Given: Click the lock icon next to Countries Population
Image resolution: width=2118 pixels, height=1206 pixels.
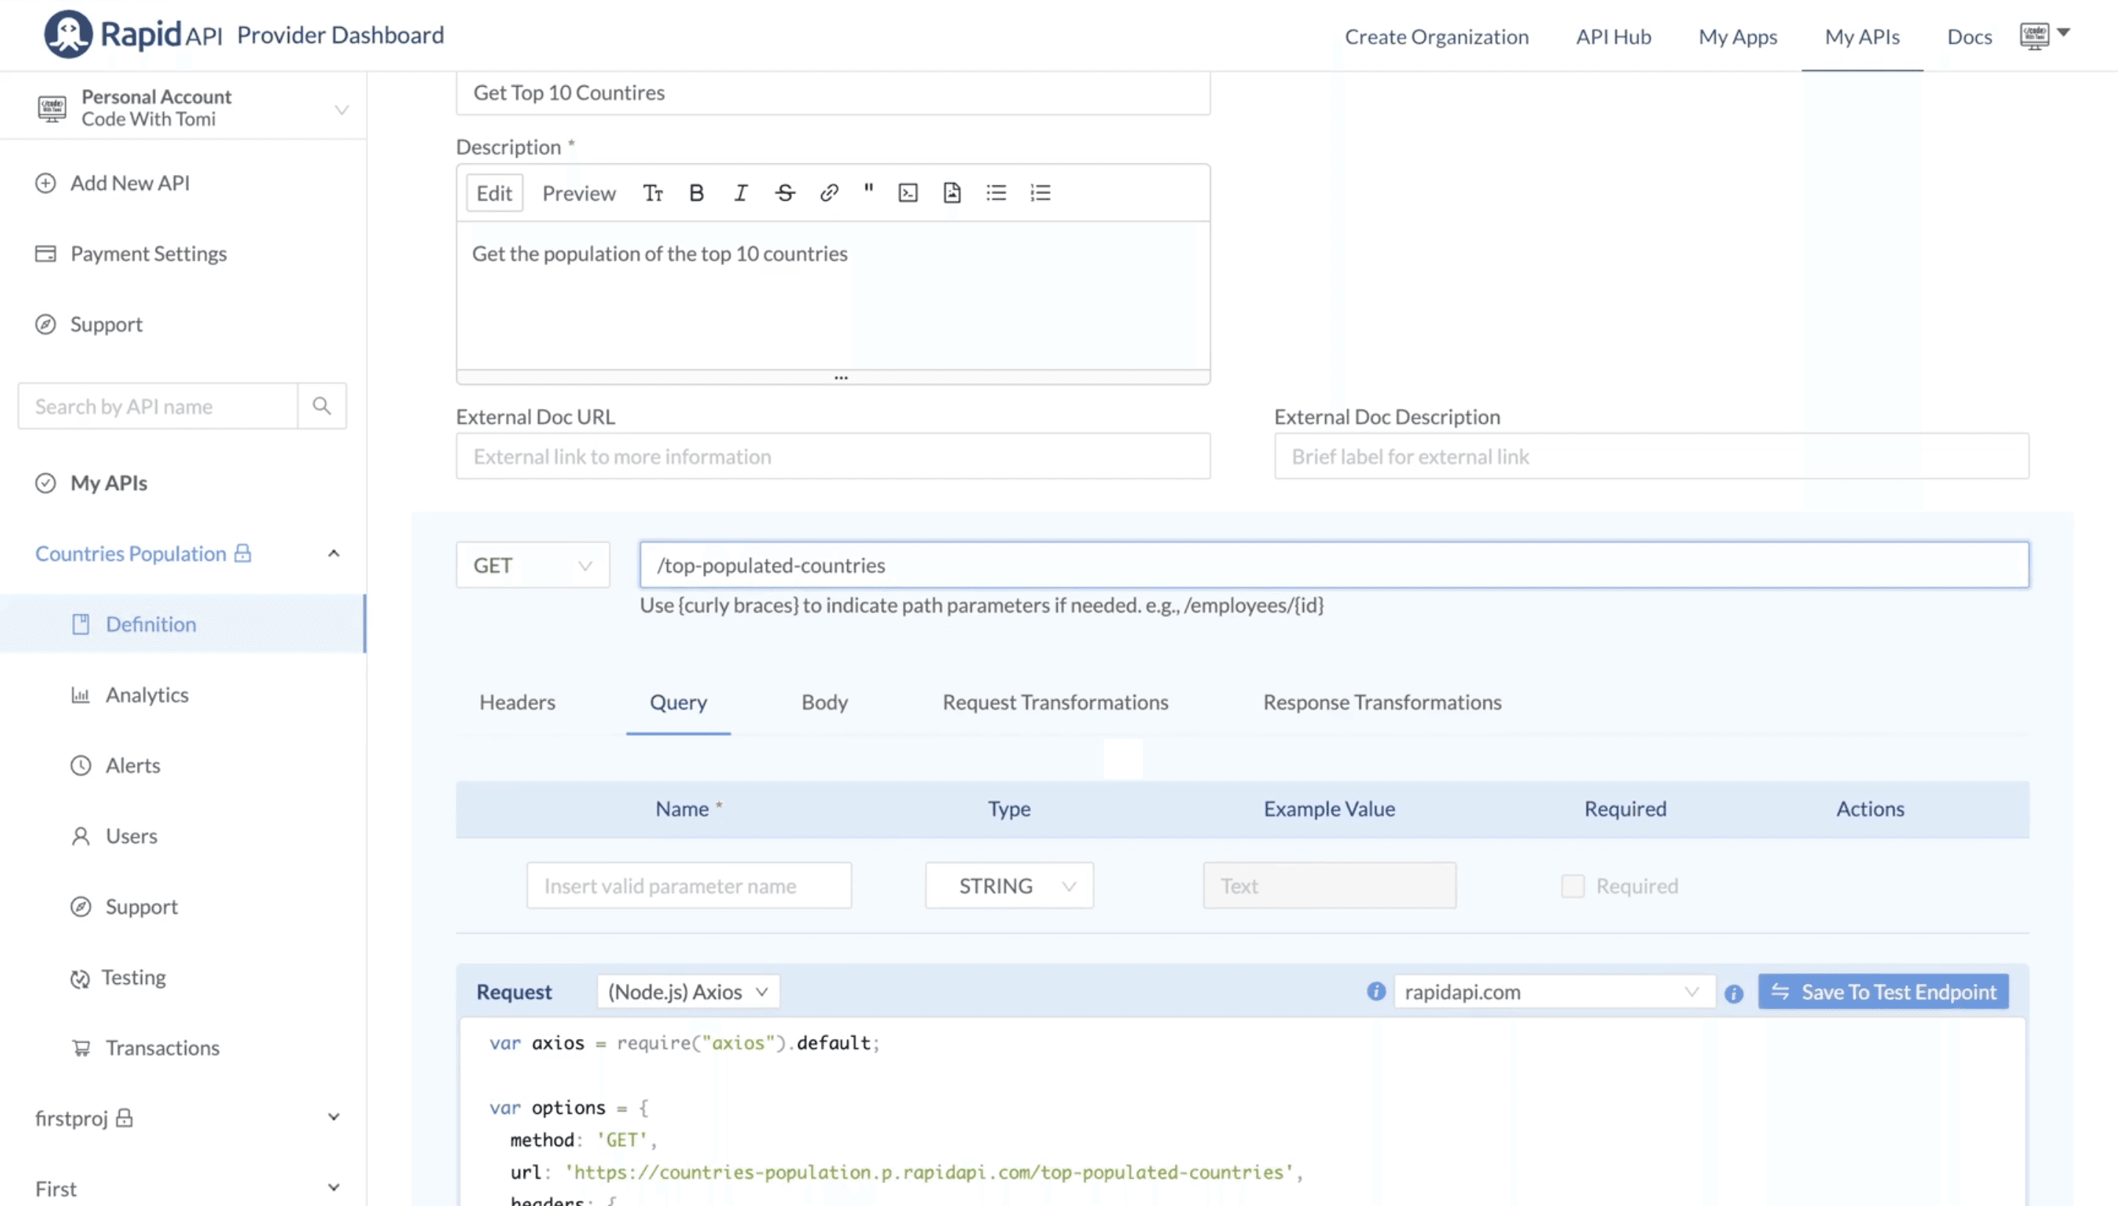Looking at the screenshot, I should tap(242, 552).
